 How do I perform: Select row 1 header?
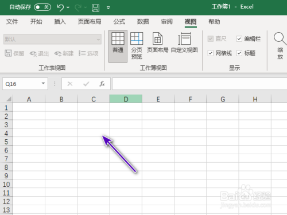pyautogui.click(x=6, y=108)
